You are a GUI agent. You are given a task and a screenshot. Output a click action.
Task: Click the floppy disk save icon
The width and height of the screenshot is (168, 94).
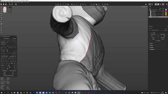tap(3, 4)
